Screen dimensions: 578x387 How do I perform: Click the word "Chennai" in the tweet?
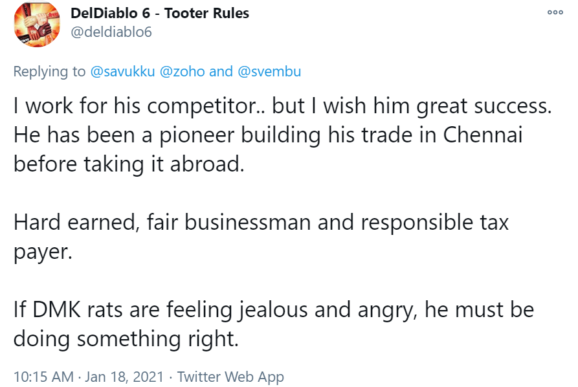tap(482, 135)
